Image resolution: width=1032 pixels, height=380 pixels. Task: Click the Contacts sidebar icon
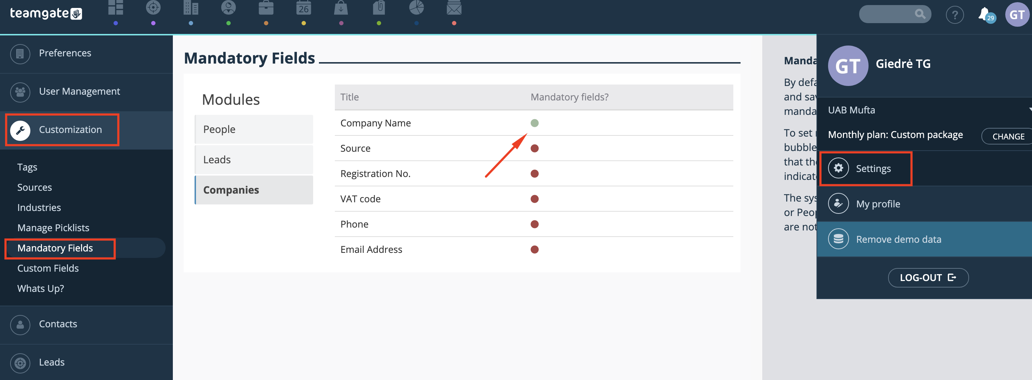click(20, 325)
